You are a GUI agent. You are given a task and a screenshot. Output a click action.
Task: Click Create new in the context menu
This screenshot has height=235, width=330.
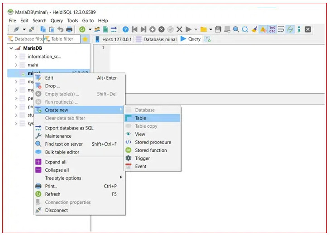[80, 110]
